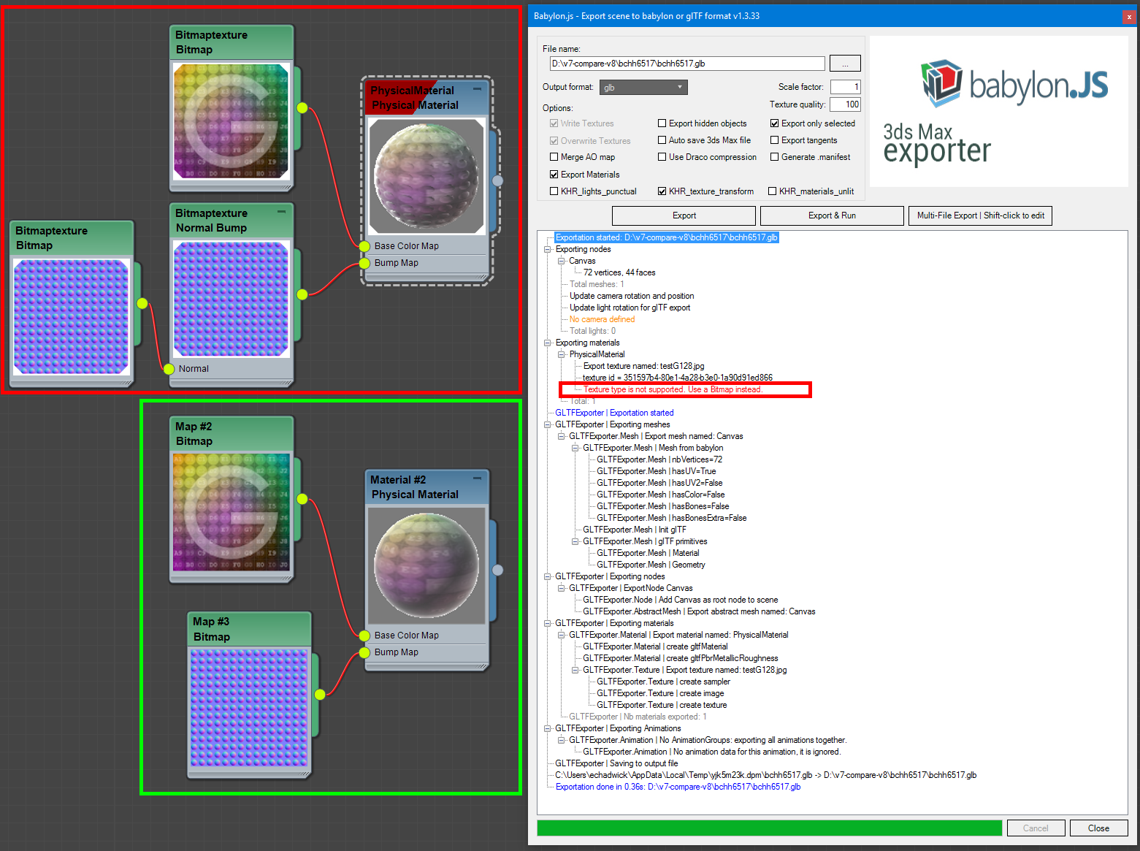Click Bump Map socket on PhysicalMaterial node
This screenshot has height=851, width=1140.
[x=364, y=263]
